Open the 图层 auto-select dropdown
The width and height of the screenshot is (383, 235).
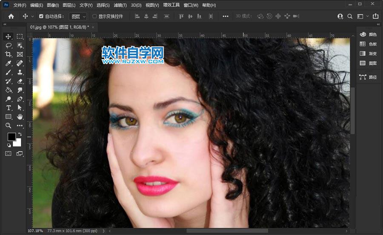coord(78,16)
